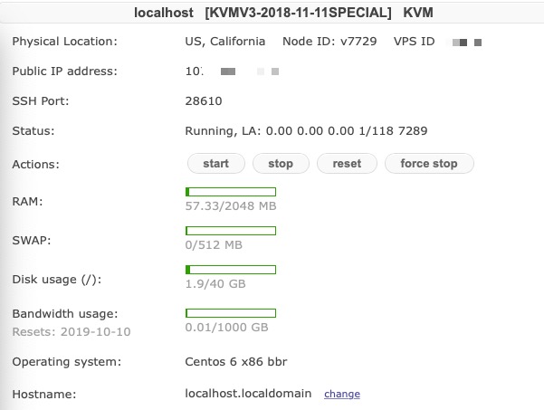The width and height of the screenshot is (544, 410).
Task: Click the Running status load average text
Action: click(306, 131)
